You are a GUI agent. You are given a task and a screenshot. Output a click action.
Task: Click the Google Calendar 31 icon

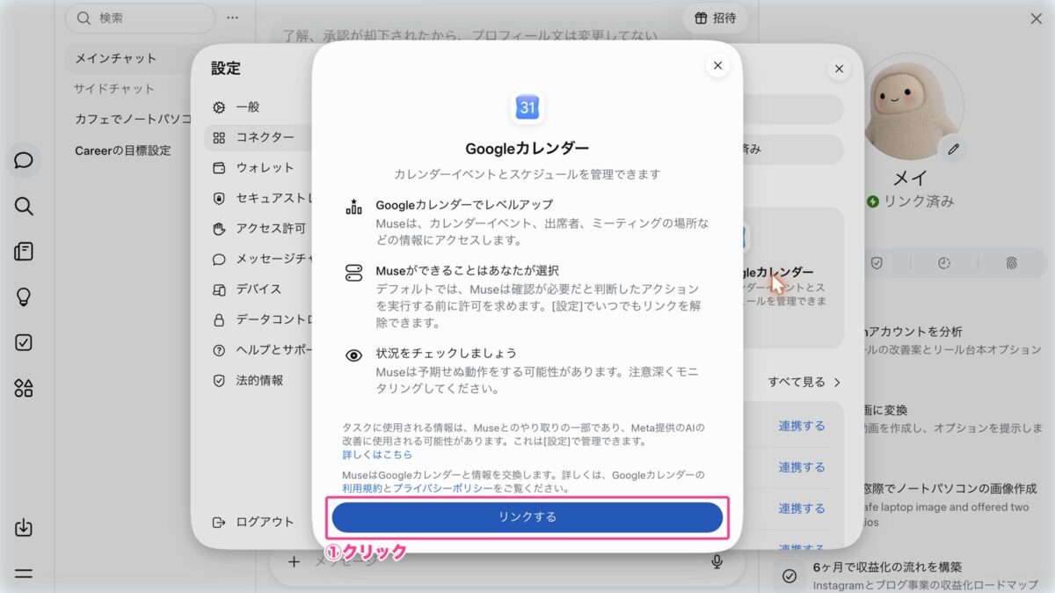pos(527,107)
